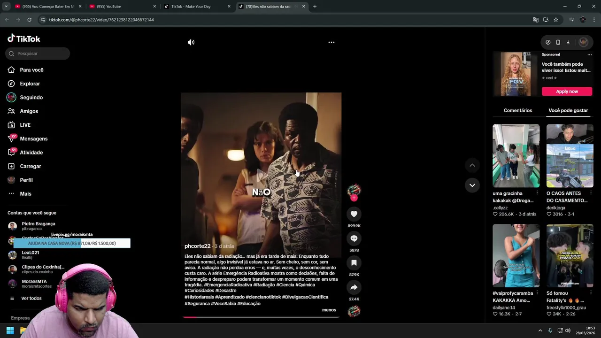Collapse description with menos
Screen dimensions: 601x338
[x=329, y=310]
